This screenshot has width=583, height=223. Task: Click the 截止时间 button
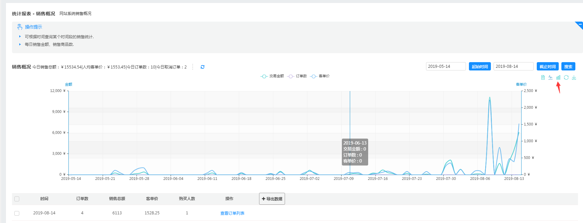[547, 66]
